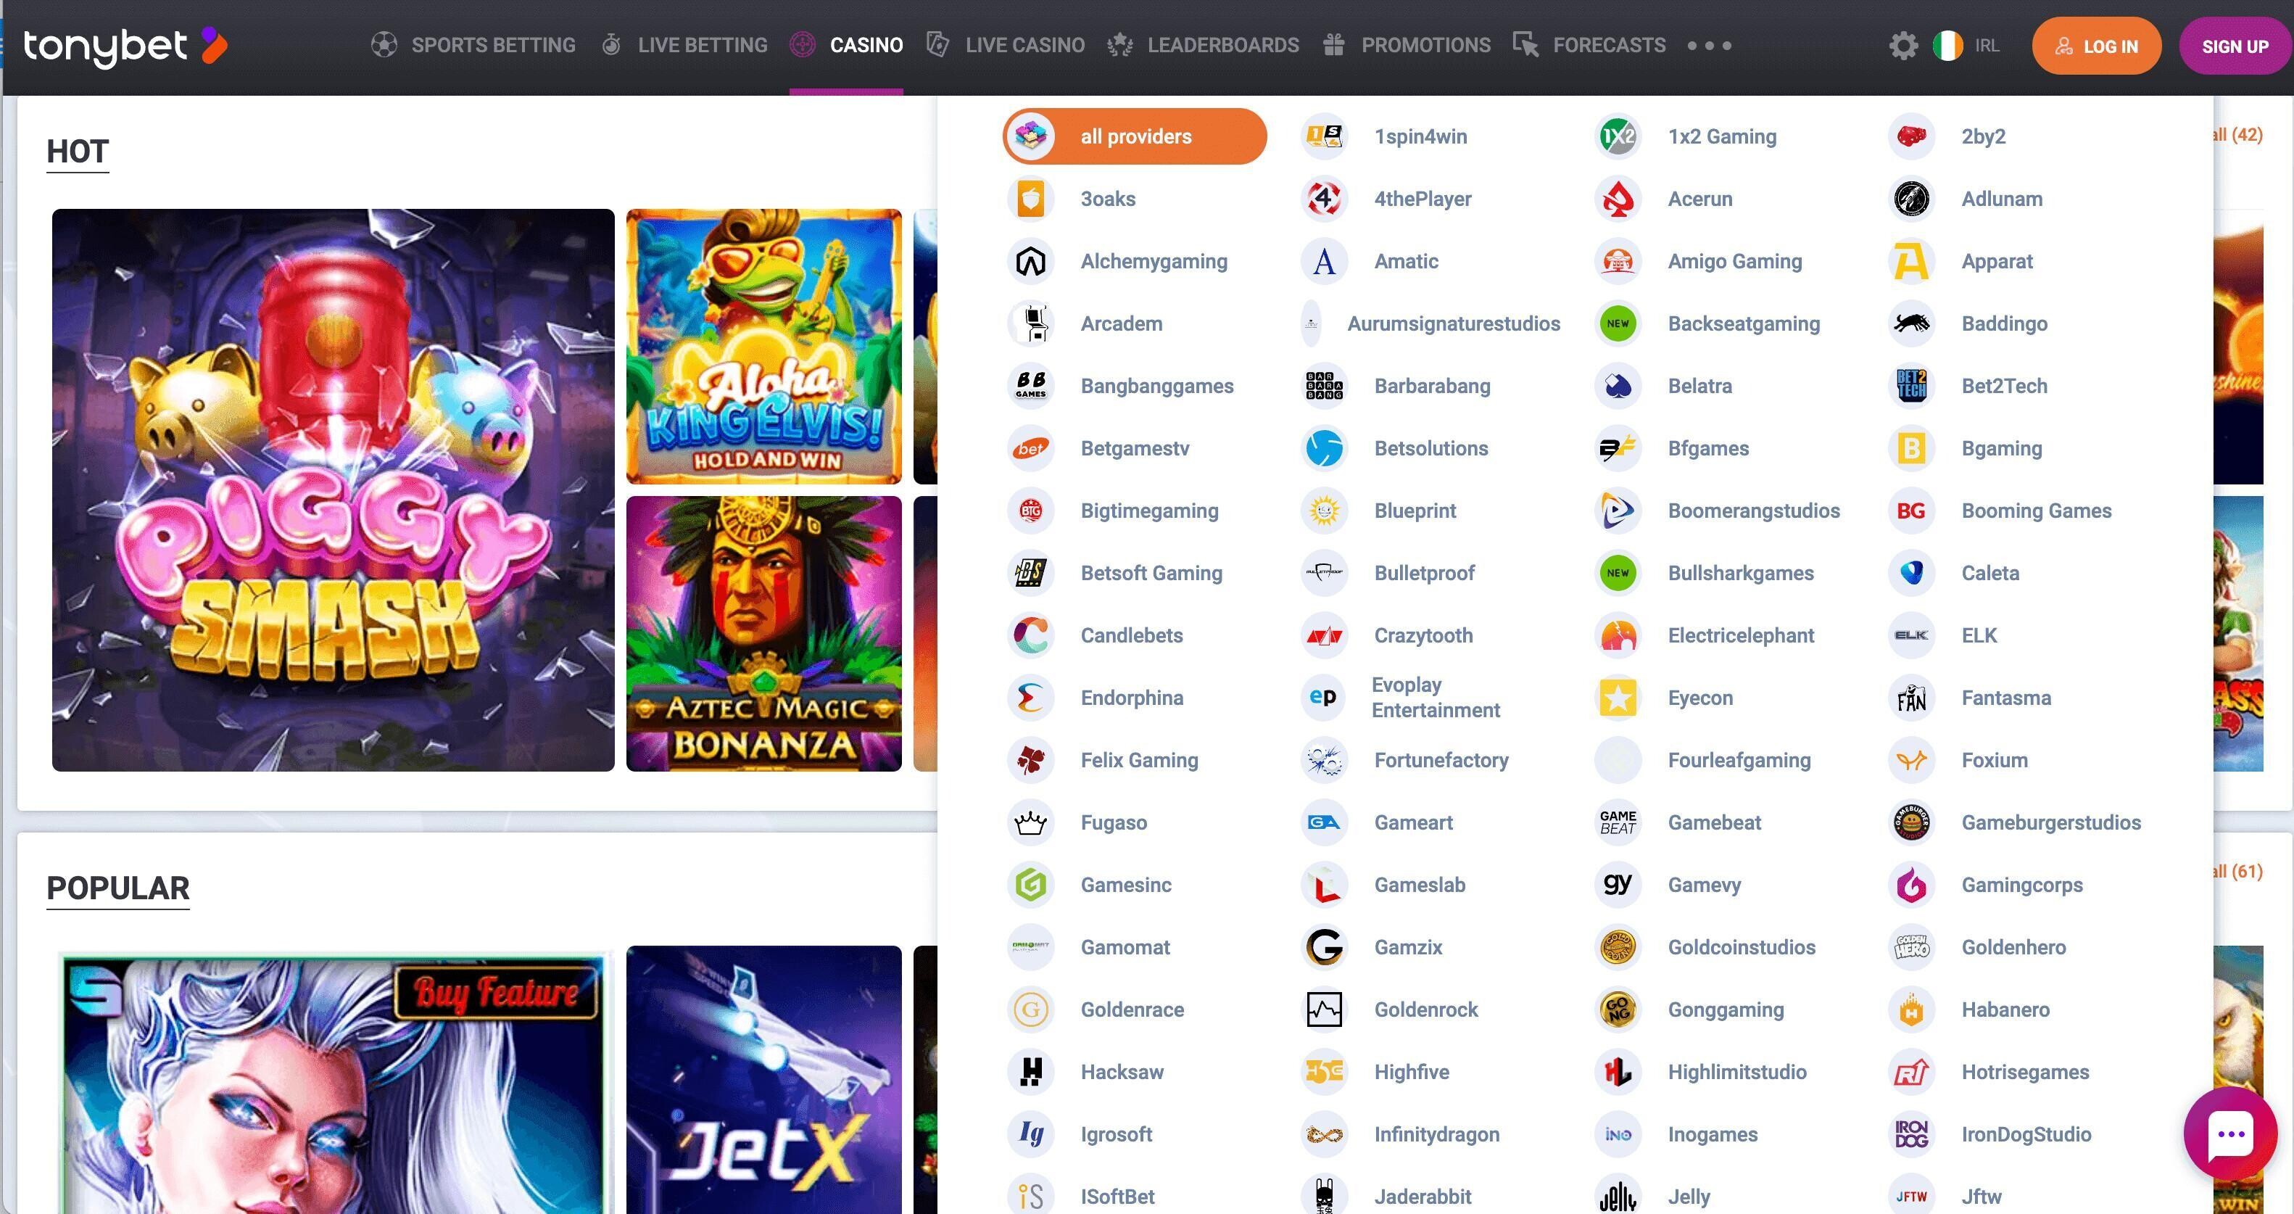This screenshot has width=2294, height=1214.
Task: Select the all providers filter
Action: (x=1134, y=136)
